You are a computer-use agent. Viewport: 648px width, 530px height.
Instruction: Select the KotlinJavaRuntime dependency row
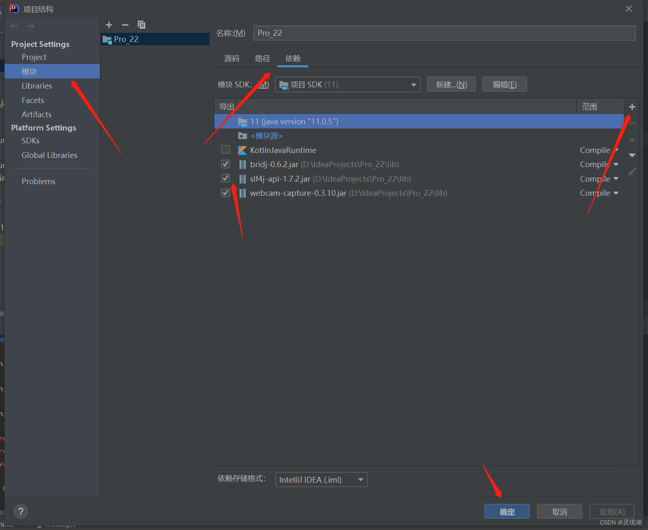click(x=419, y=150)
